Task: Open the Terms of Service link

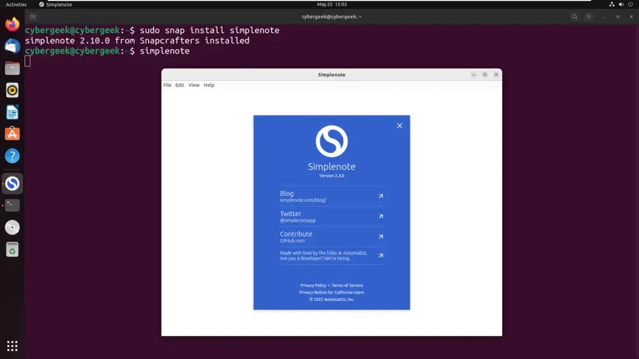Action: 347,286
